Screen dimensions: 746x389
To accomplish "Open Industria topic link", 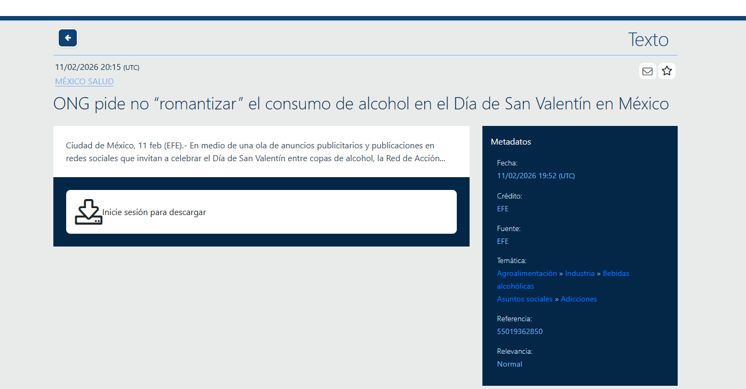I will pyautogui.click(x=580, y=273).
